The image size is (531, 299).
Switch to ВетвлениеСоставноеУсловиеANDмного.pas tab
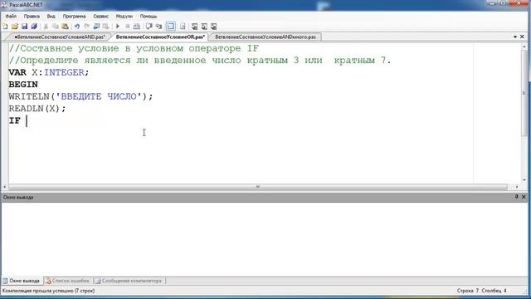pyautogui.click(x=265, y=37)
